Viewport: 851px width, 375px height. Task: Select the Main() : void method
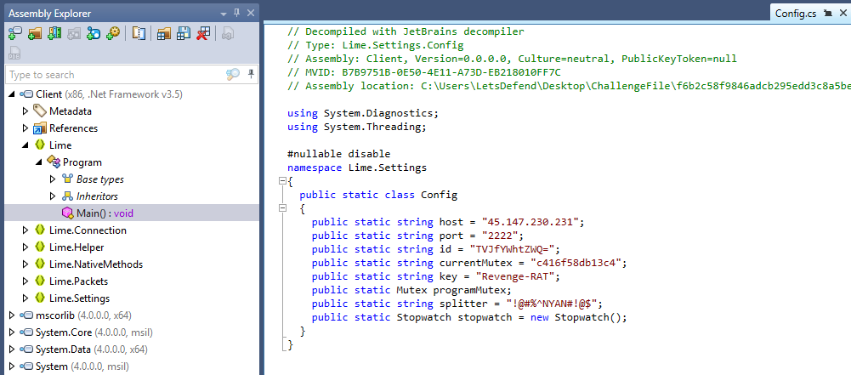tap(131, 213)
